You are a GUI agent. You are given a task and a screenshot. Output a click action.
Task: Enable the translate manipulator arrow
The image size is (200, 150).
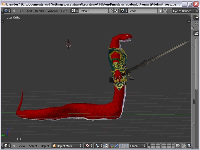click(116, 146)
